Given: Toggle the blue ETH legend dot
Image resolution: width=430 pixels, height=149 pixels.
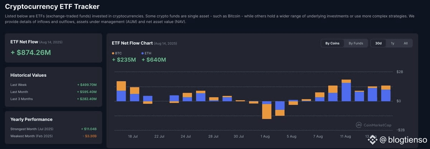Looking at the screenshot, I should pos(143,53).
